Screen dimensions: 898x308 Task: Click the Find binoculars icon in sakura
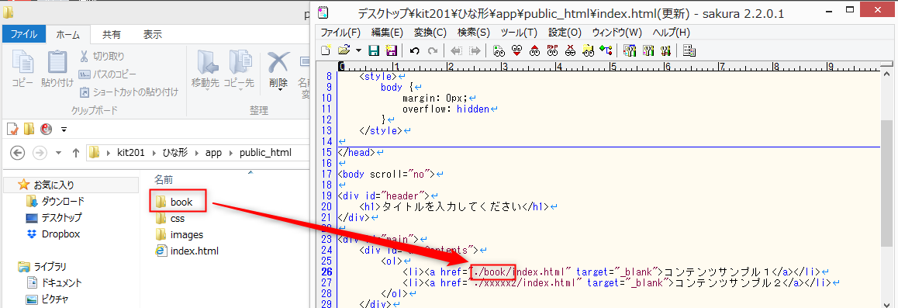tap(499, 50)
